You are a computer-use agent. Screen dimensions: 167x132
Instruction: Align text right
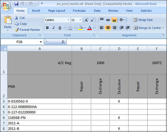[114, 28]
